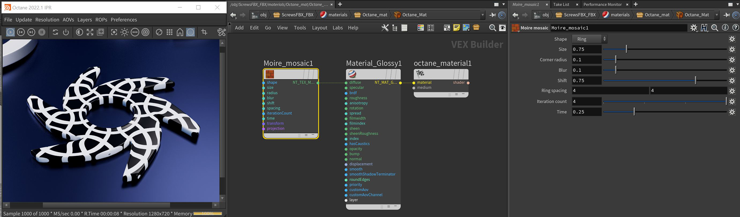Toggle the highlighted sphere button in IPR toolbar

pos(190,32)
